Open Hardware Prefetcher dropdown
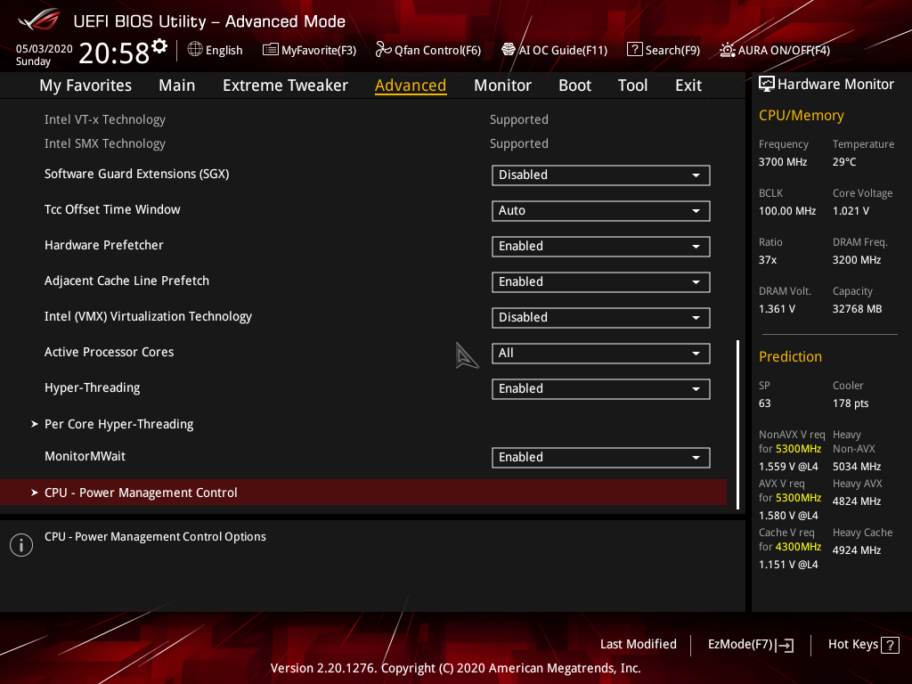The image size is (912, 684). point(601,246)
